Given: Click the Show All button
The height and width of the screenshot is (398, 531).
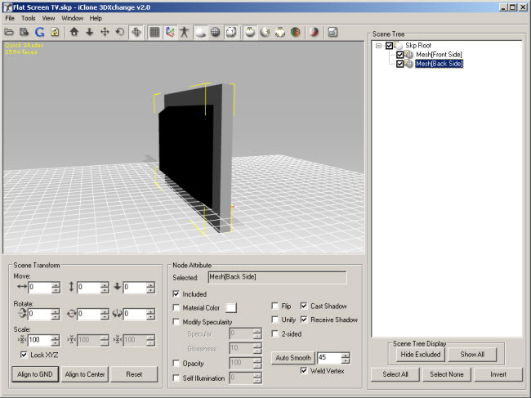Looking at the screenshot, I should [472, 355].
